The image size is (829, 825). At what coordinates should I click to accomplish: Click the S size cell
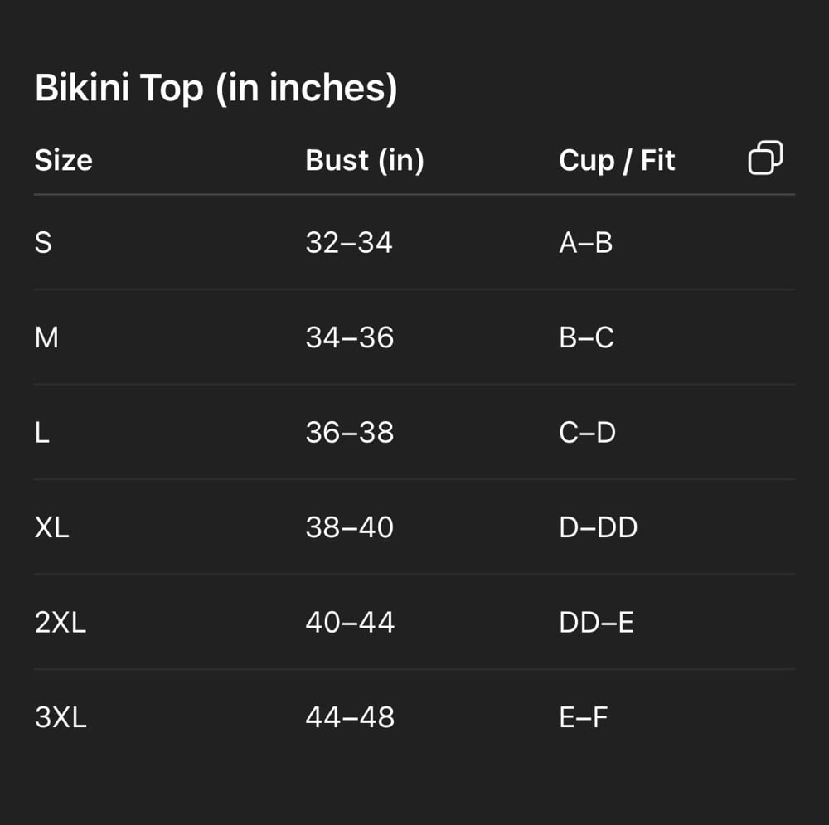43,243
